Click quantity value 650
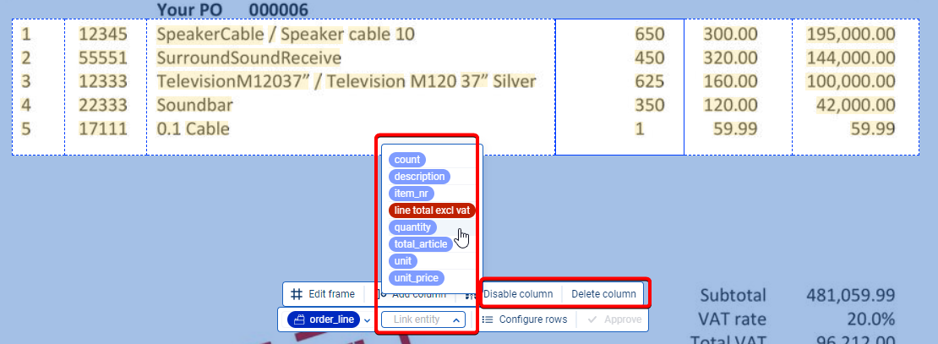 tap(650, 35)
